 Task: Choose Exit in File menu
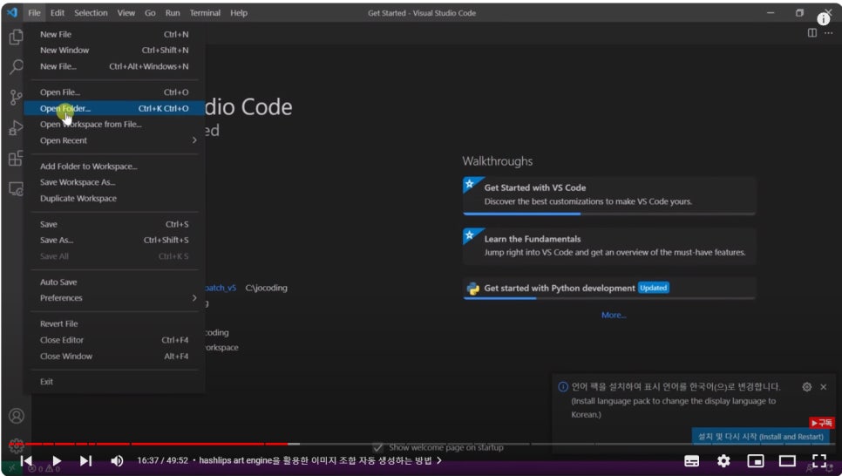coord(114,382)
